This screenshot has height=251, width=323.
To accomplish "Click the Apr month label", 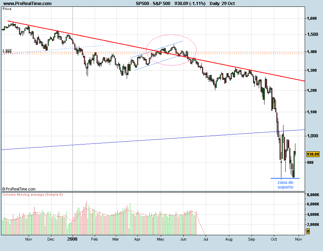I will click(137, 239).
